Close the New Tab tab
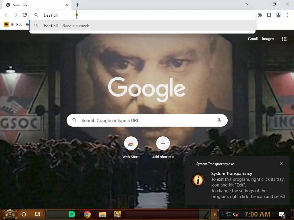Viewport: 294px width, 220px height. (67, 5)
